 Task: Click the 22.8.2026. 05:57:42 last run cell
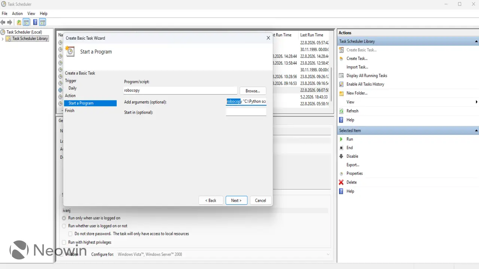[x=314, y=43]
